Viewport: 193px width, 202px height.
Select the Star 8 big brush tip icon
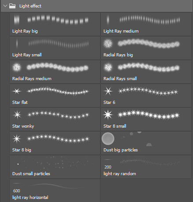[x=17, y=139]
